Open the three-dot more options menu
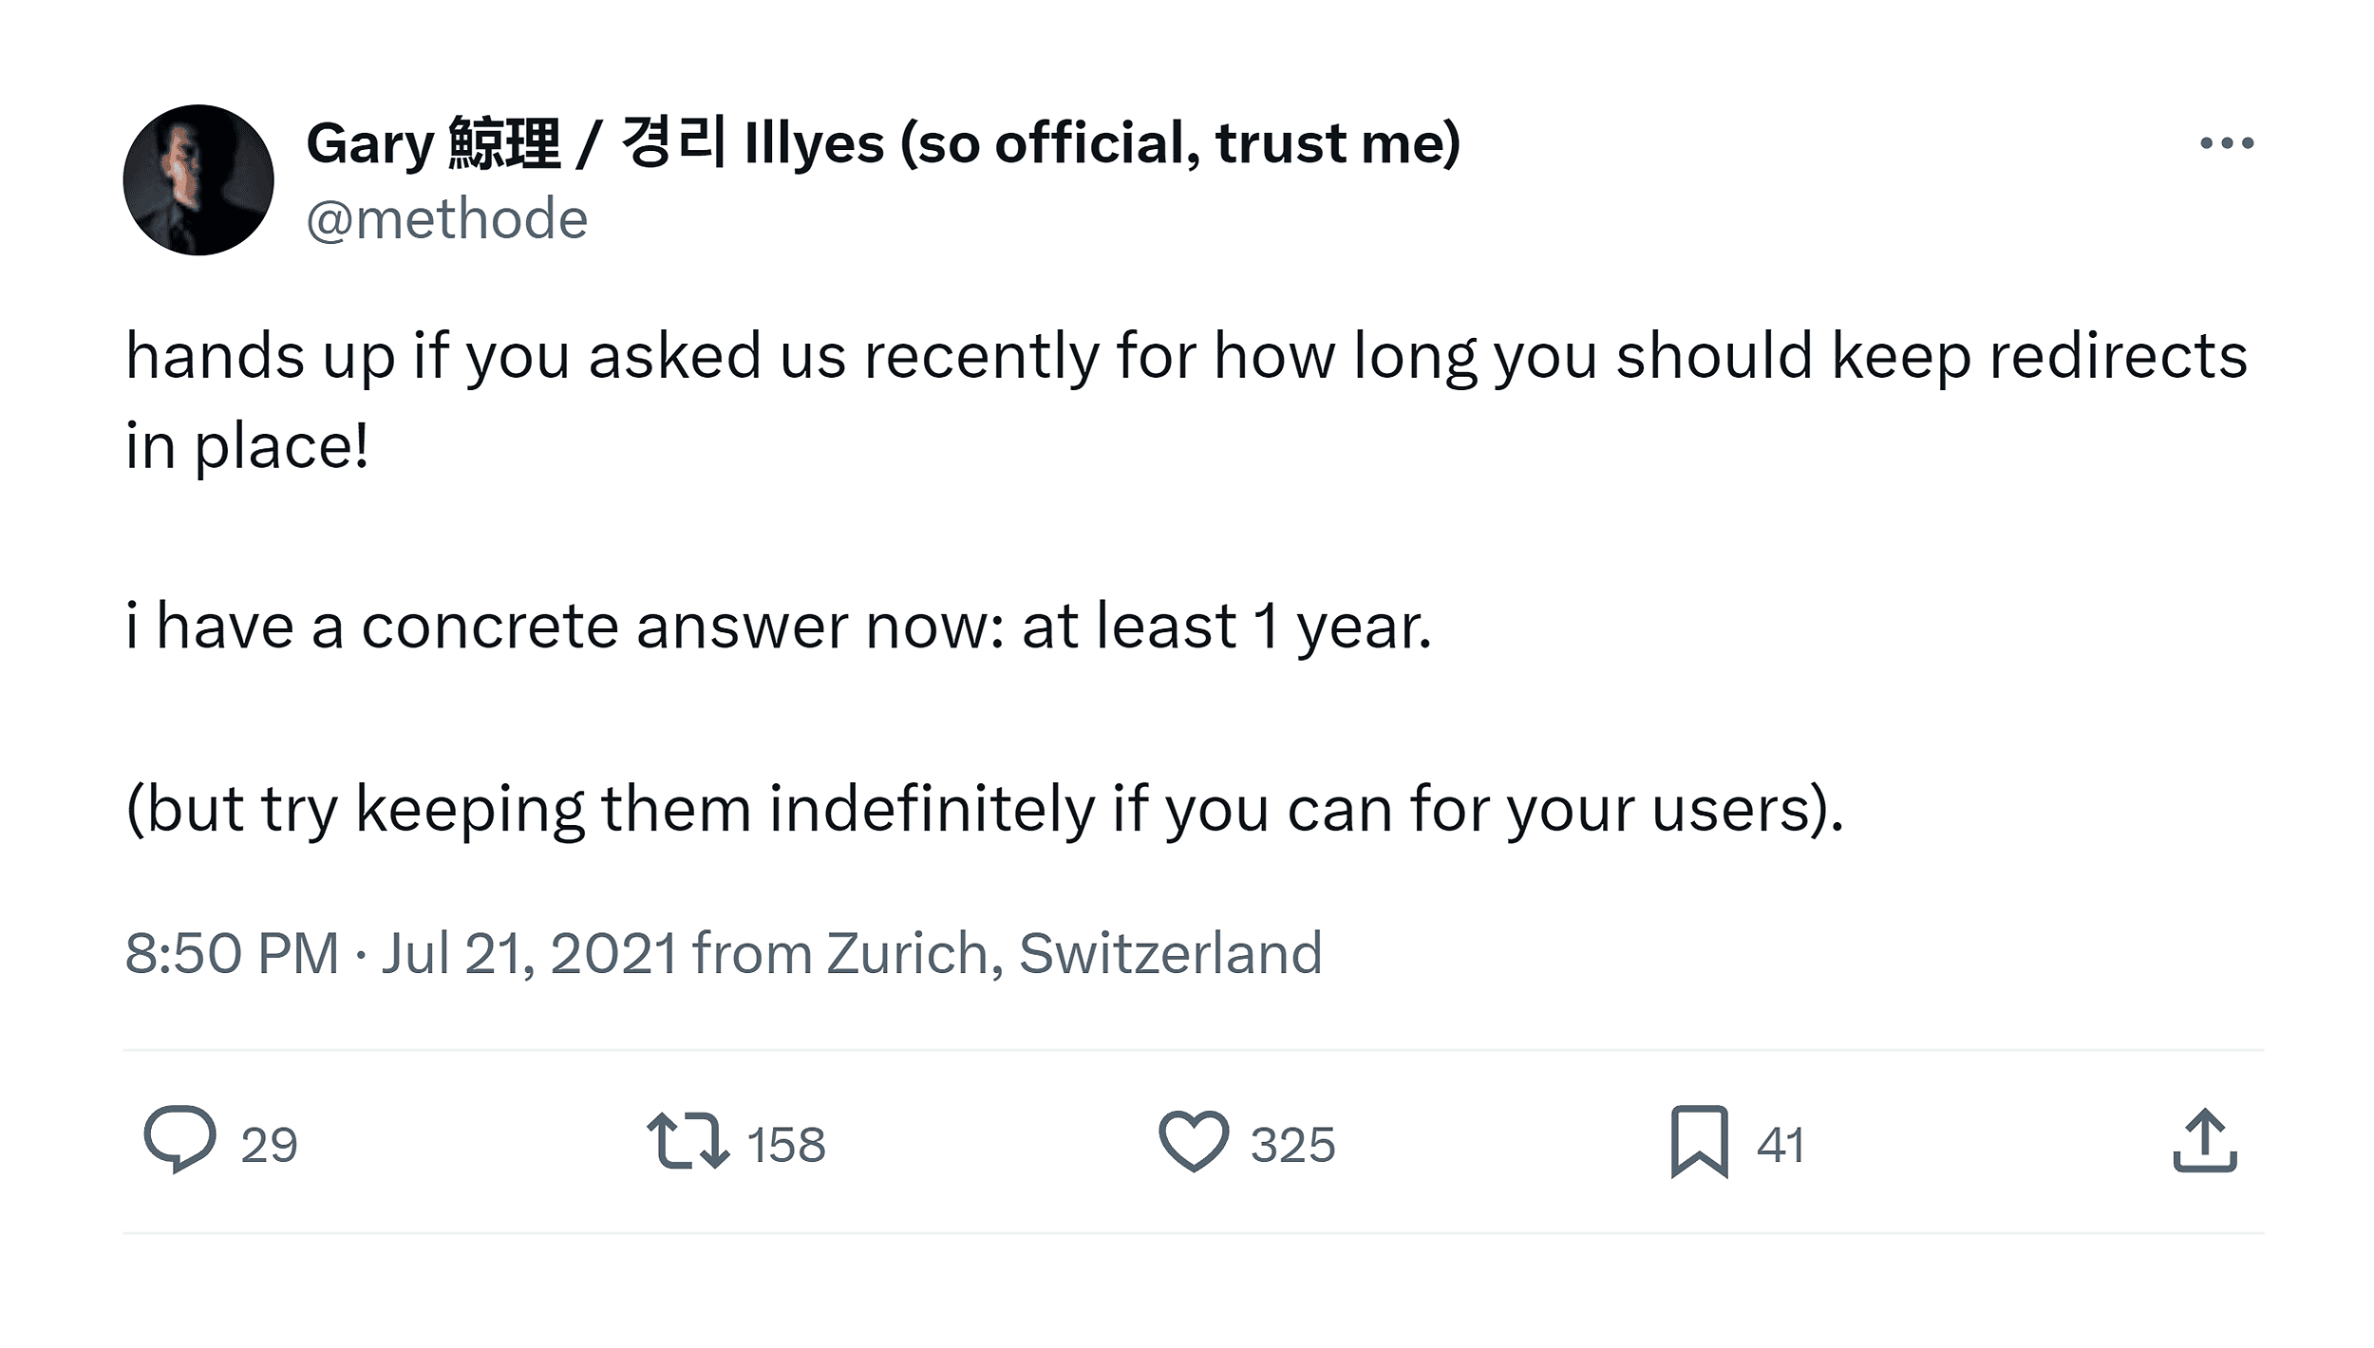2374x1348 pixels. point(2226,143)
